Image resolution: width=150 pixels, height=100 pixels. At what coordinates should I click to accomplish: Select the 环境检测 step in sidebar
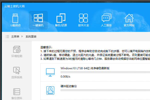[x=17, y=52]
